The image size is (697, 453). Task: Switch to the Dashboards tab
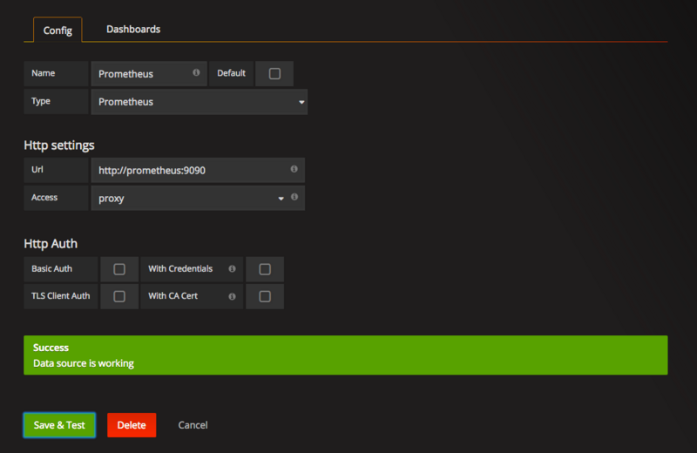pos(133,30)
